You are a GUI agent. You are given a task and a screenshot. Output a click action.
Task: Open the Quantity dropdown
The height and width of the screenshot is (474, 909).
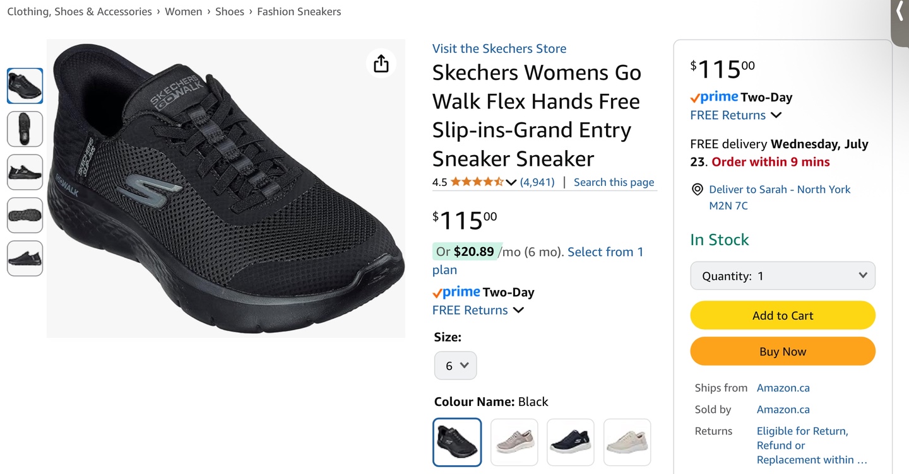coord(782,275)
